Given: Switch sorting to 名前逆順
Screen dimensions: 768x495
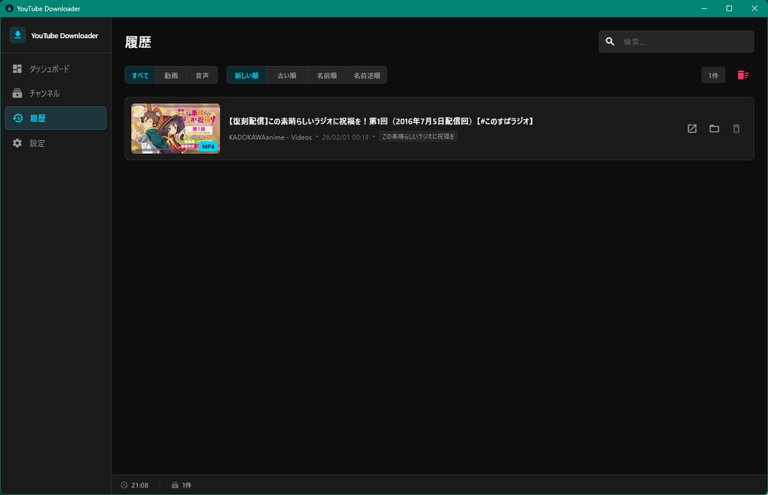Looking at the screenshot, I should (366, 74).
